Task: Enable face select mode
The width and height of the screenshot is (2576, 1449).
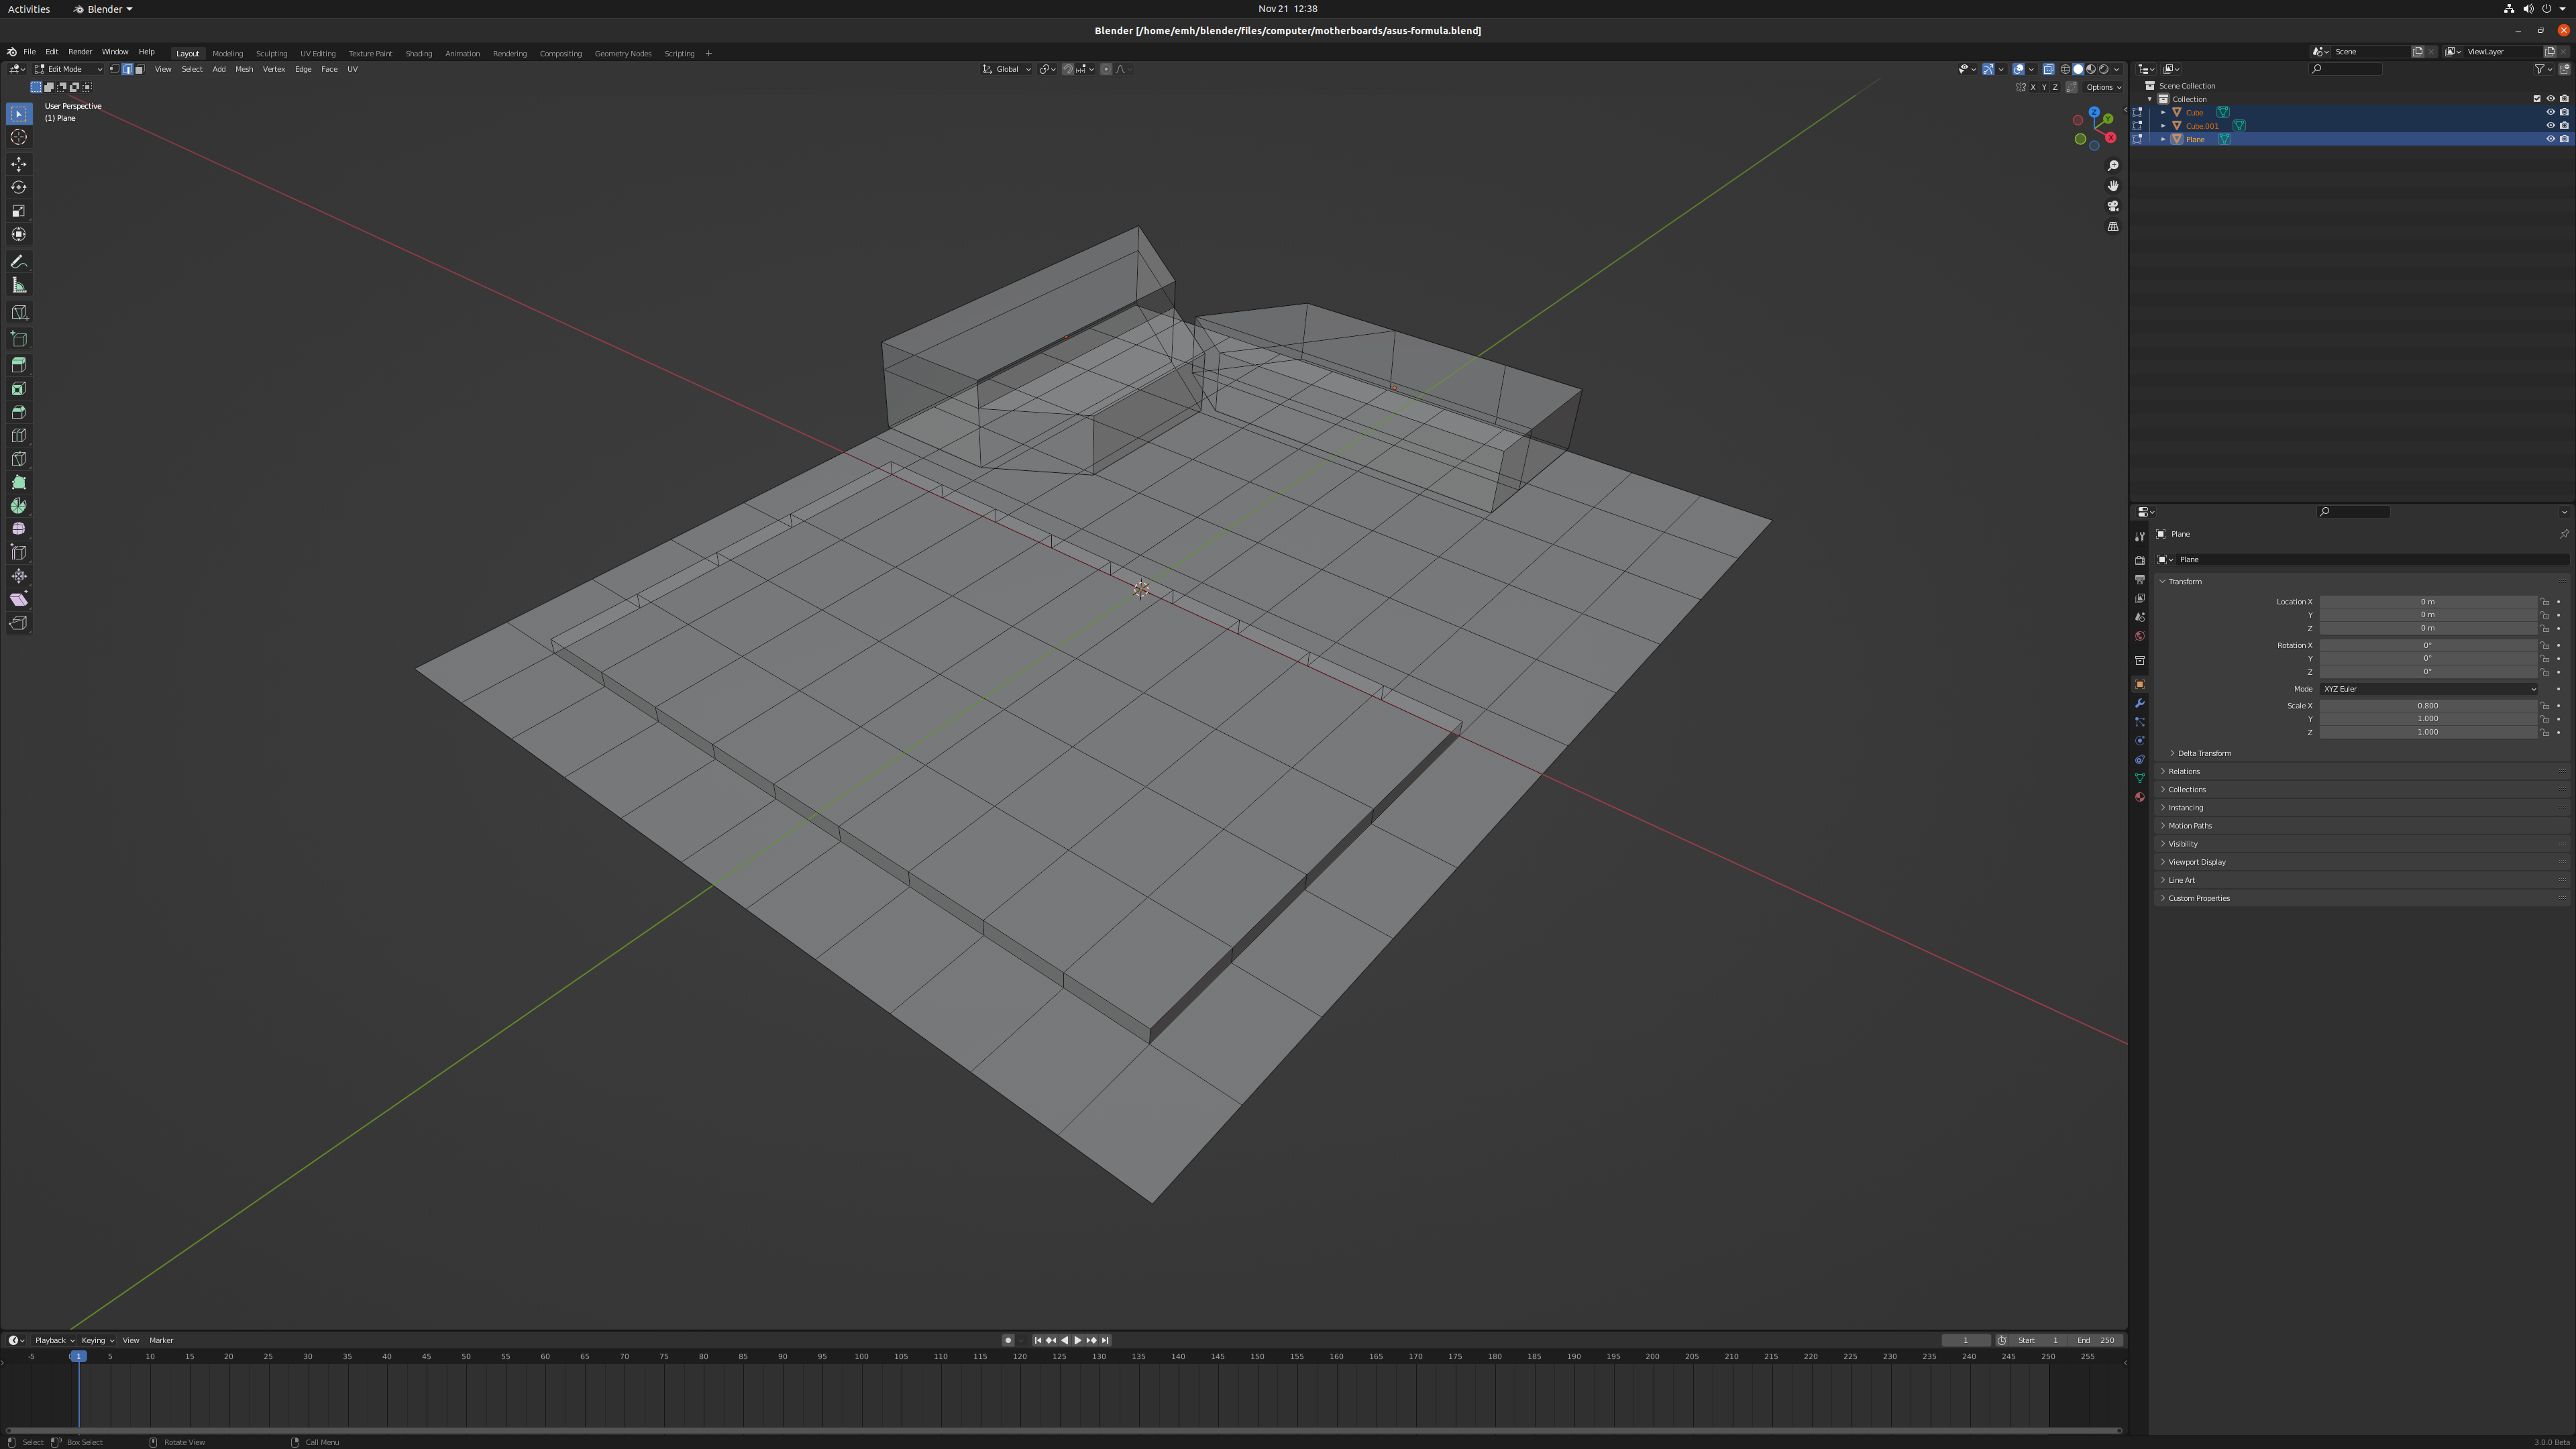Action: coord(139,69)
